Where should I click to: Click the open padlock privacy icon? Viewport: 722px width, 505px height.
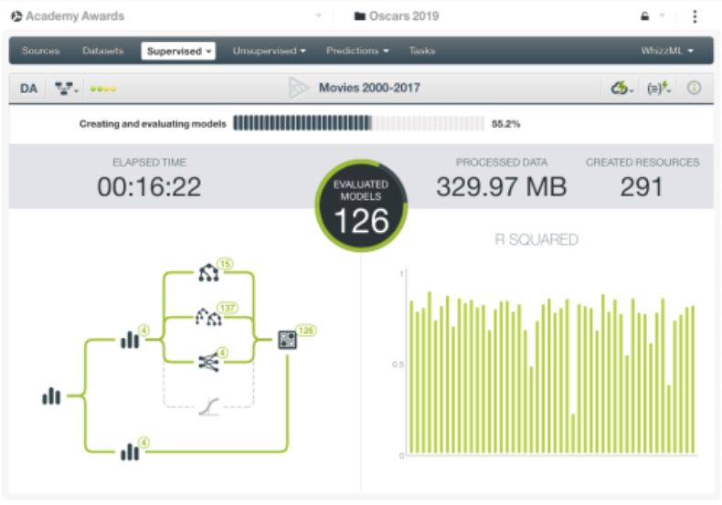644,16
